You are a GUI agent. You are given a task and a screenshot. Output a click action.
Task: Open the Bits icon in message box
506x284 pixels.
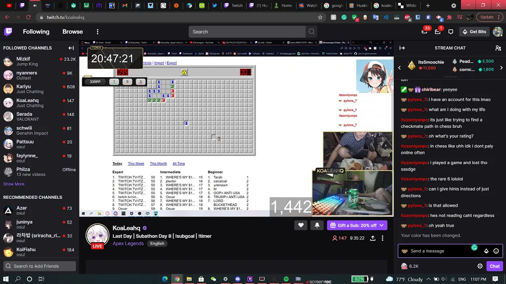point(486,251)
